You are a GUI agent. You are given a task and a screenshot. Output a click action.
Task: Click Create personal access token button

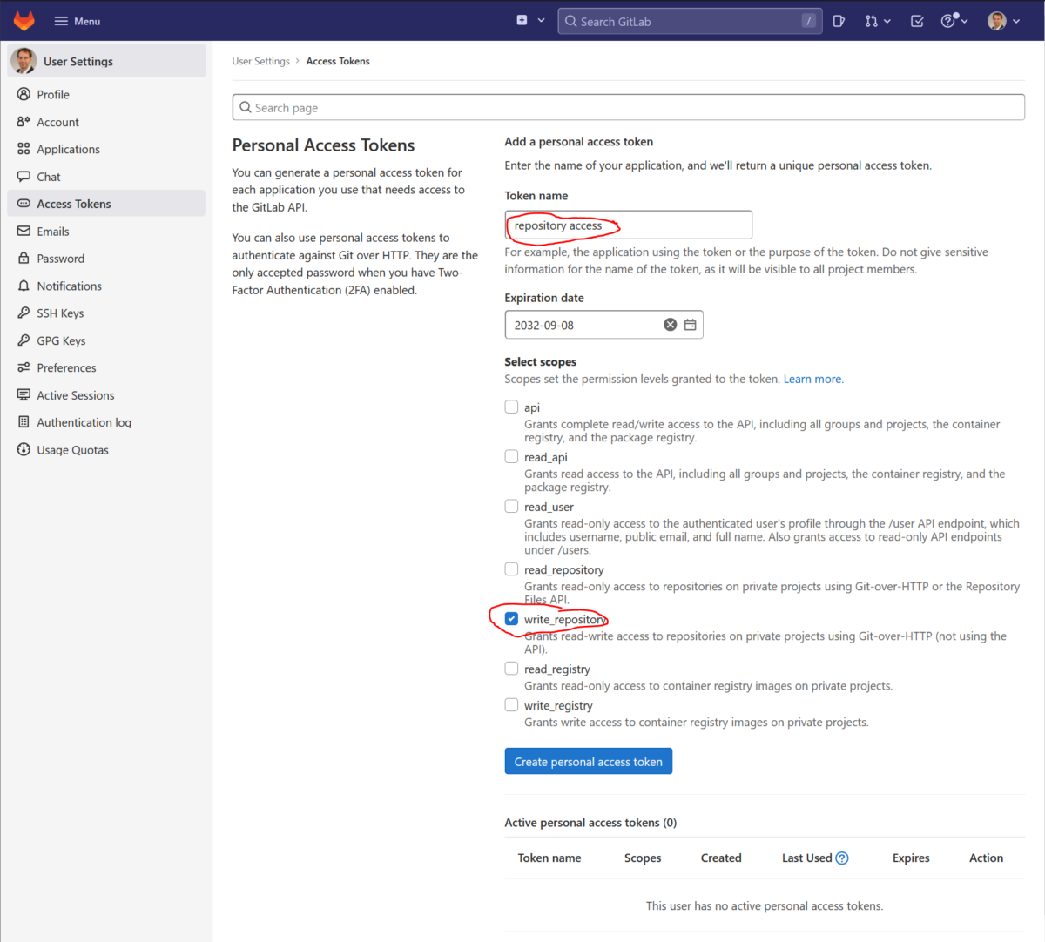point(588,762)
